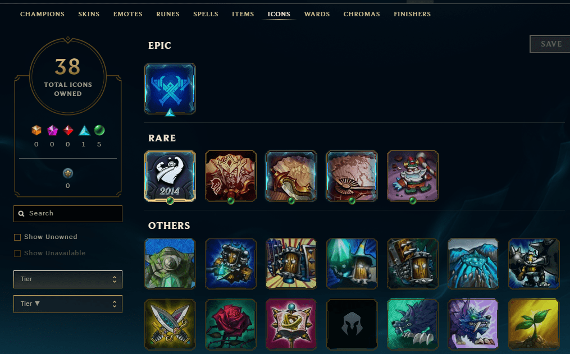Choose the crossed daggers yellow icon
Image resolution: width=570 pixels, height=354 pixels.
pyautogui.click(x=170, y=324)
